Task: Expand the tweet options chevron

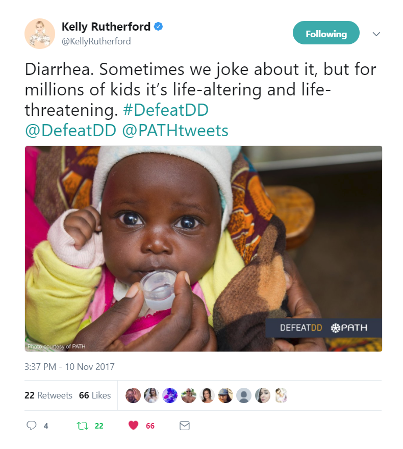Action: 376,34
